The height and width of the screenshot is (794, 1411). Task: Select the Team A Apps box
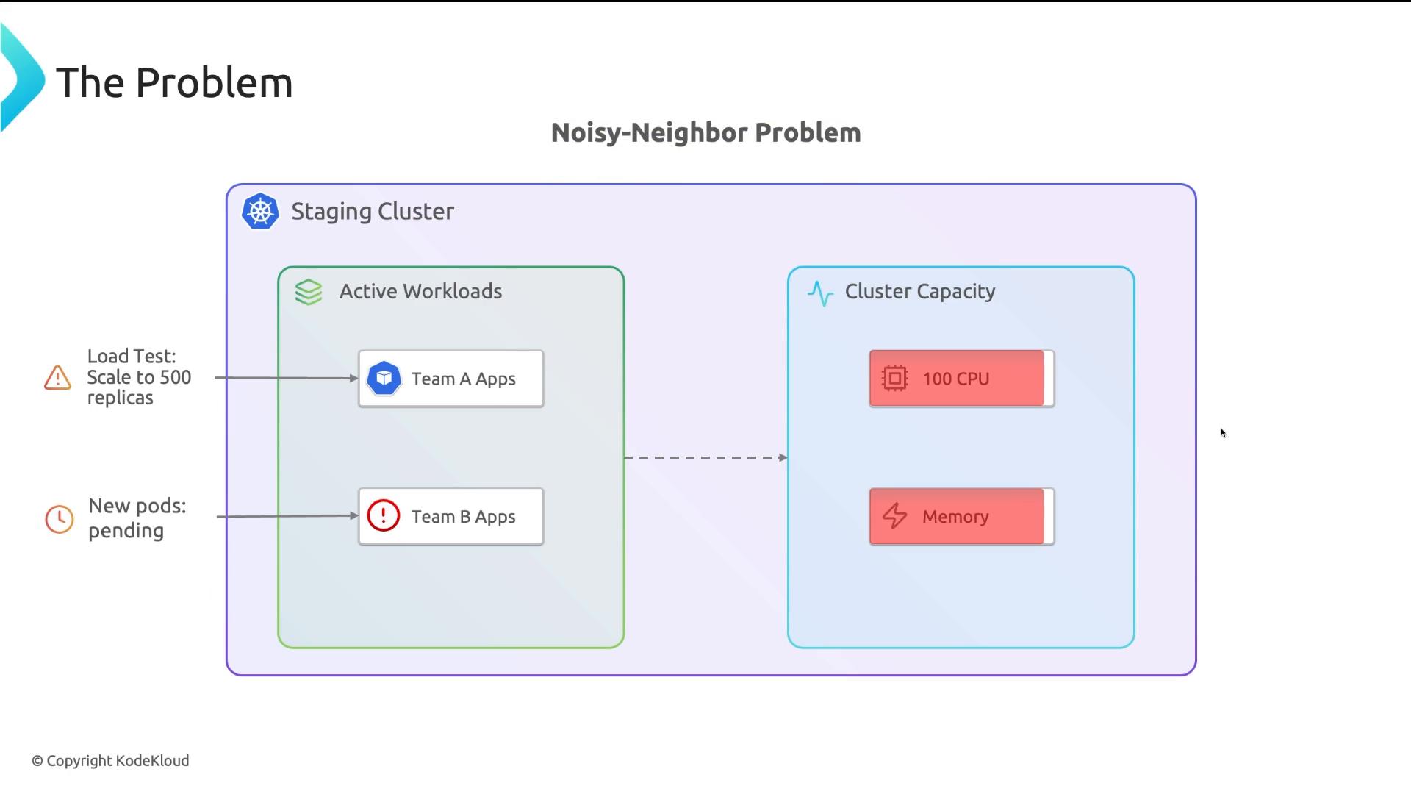[x=451, y=379]
